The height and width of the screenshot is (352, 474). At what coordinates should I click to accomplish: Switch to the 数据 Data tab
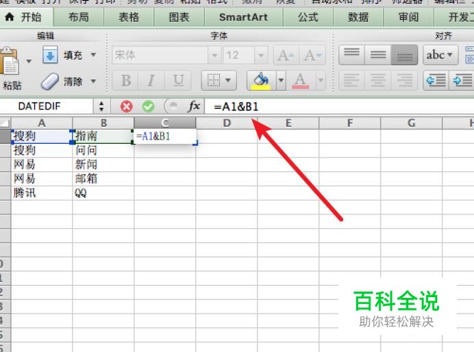tap(358, 17)
